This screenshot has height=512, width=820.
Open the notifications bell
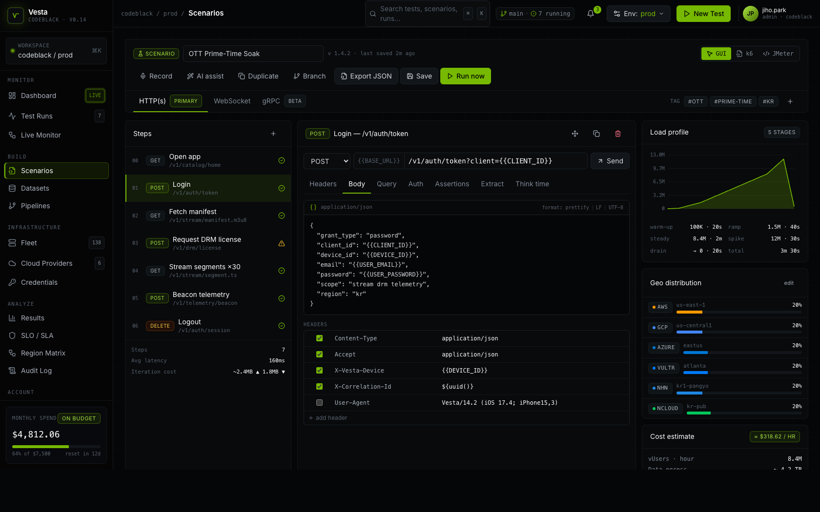(591, 14)
